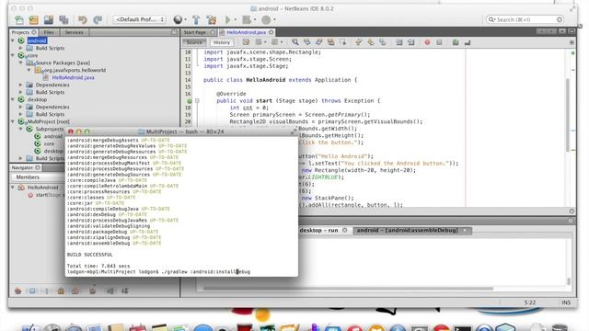Open HelloAndroid.java in Projects tree
Viewport: 589px width, 331px height.
[x=73, y=77]
